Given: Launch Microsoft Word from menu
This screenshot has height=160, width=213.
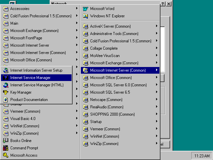Looking at the screenshot, I should point(120,9).
